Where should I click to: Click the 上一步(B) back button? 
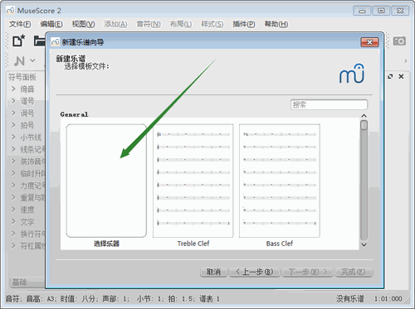point(255,272)
